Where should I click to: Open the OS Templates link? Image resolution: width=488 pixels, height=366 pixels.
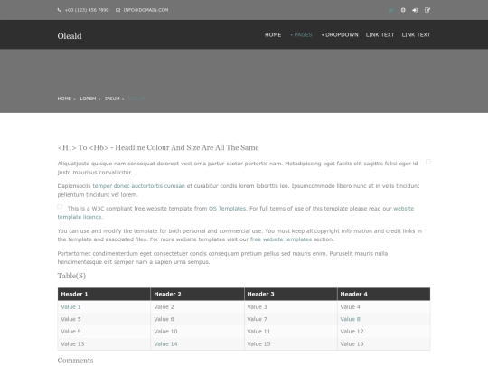click(227, 209)
